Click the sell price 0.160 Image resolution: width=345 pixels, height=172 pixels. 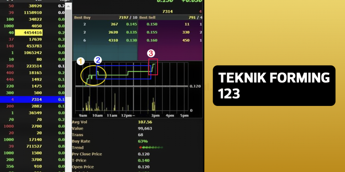tap(152, 40)
